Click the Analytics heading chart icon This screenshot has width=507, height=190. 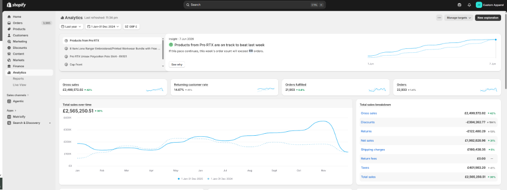tap(62, 18)
